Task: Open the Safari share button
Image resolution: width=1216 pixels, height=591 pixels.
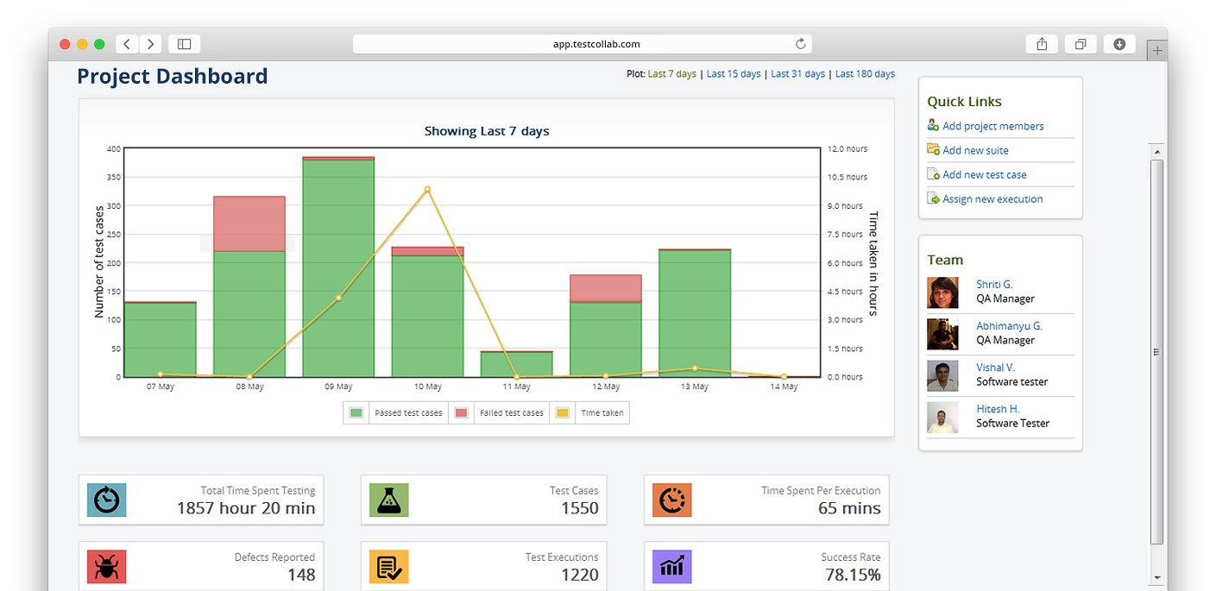Action: click(1042, 44)
